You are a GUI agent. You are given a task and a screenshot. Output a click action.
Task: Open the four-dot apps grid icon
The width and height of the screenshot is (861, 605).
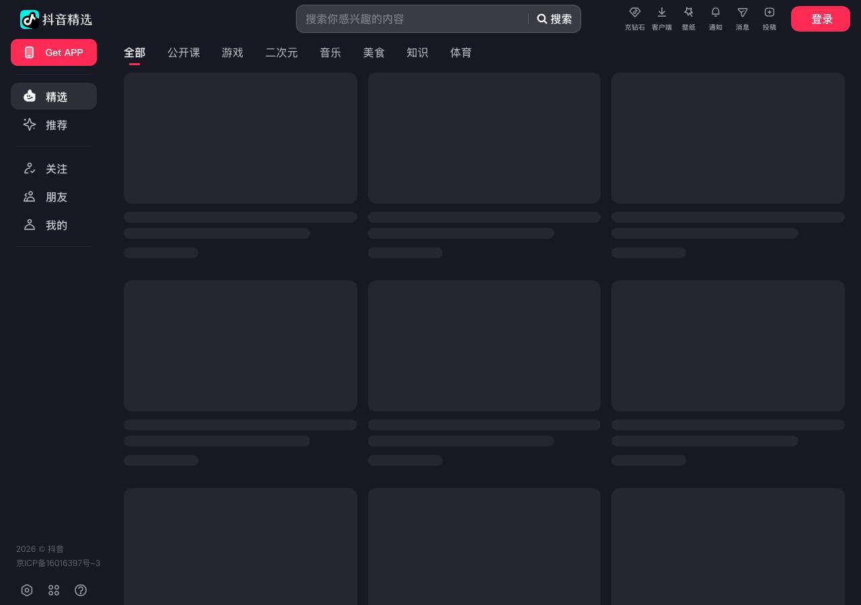(x=54, y=590)
